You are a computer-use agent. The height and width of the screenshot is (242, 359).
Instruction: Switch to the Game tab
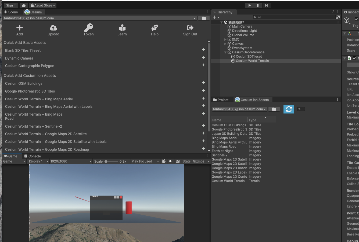click(x=10, y=156)
